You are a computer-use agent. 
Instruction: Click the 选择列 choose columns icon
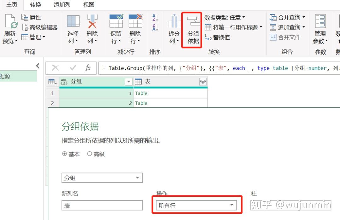click(x=73, y=21)
